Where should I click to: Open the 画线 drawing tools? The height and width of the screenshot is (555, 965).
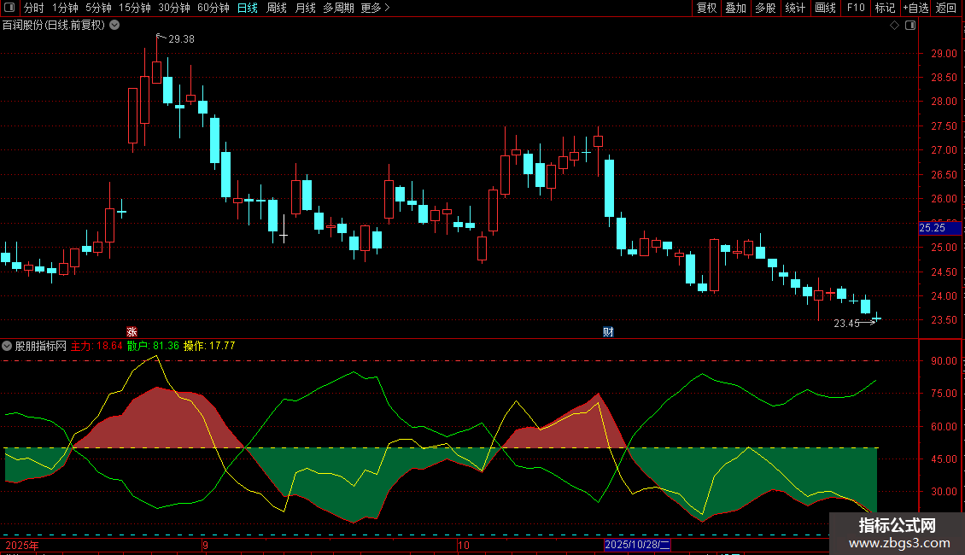coord(825,8)
